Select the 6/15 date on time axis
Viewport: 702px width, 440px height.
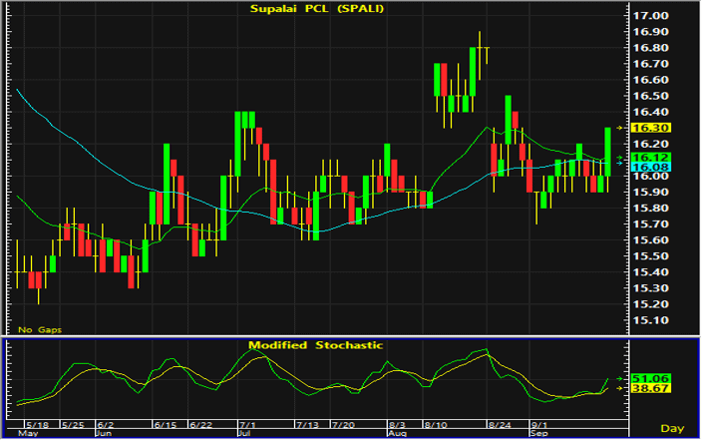165,425
